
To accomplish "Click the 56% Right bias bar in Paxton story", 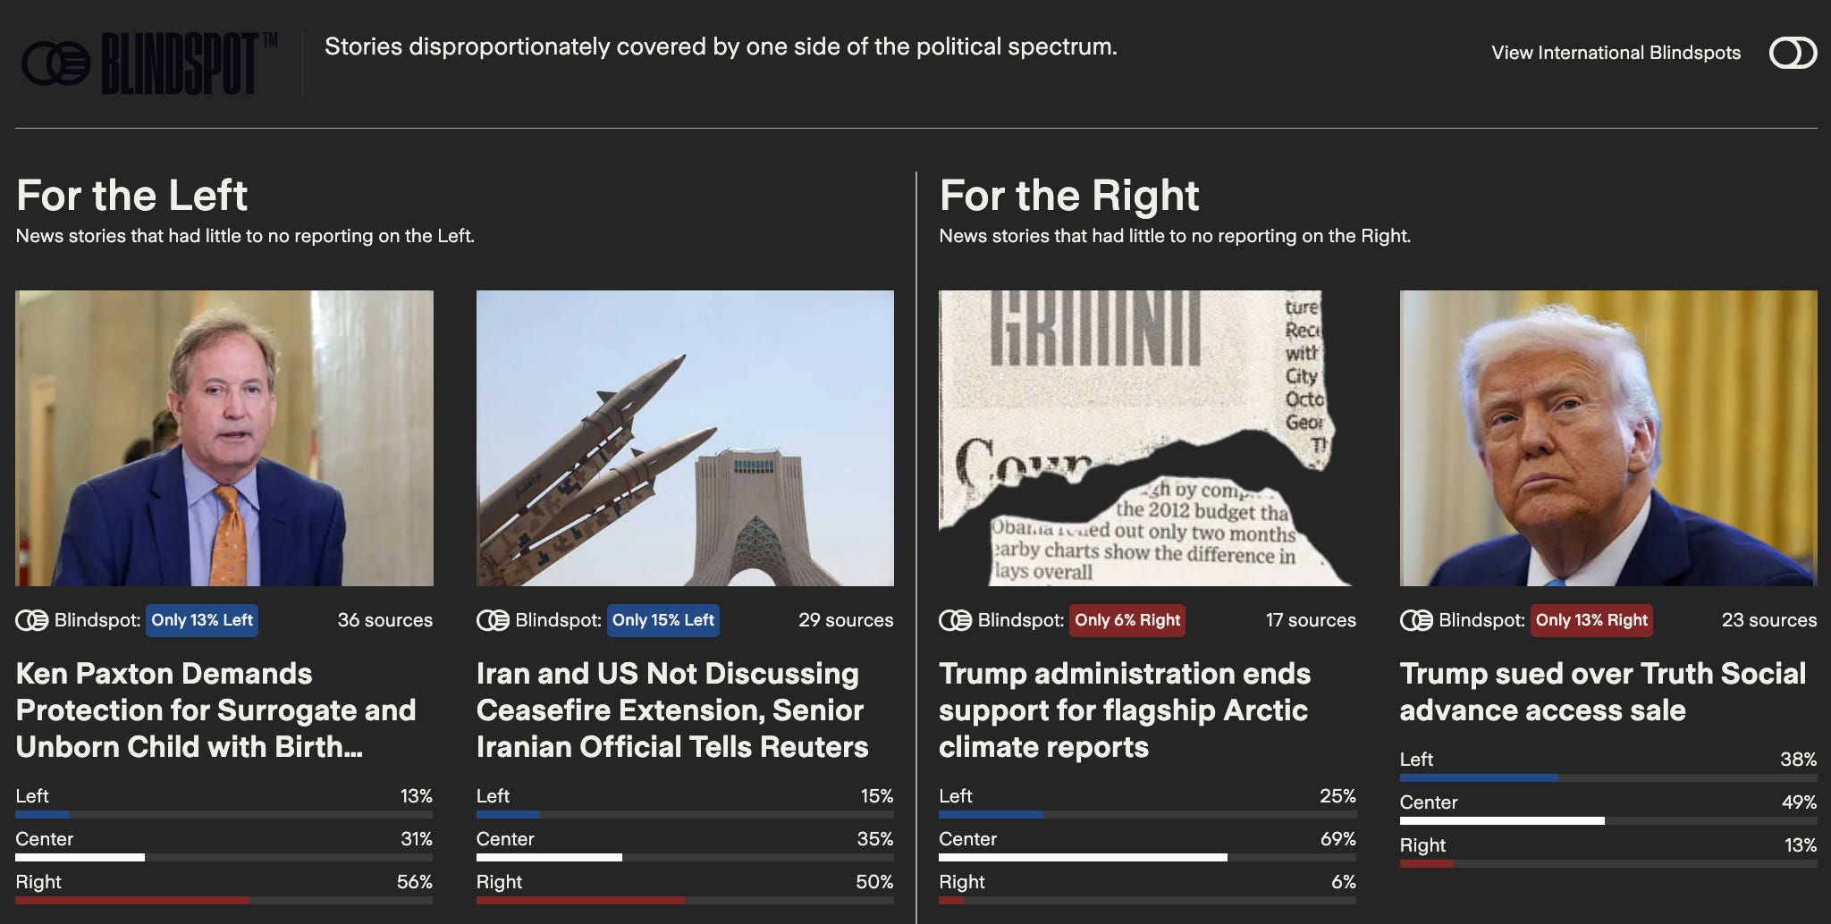I will point(224,901).
